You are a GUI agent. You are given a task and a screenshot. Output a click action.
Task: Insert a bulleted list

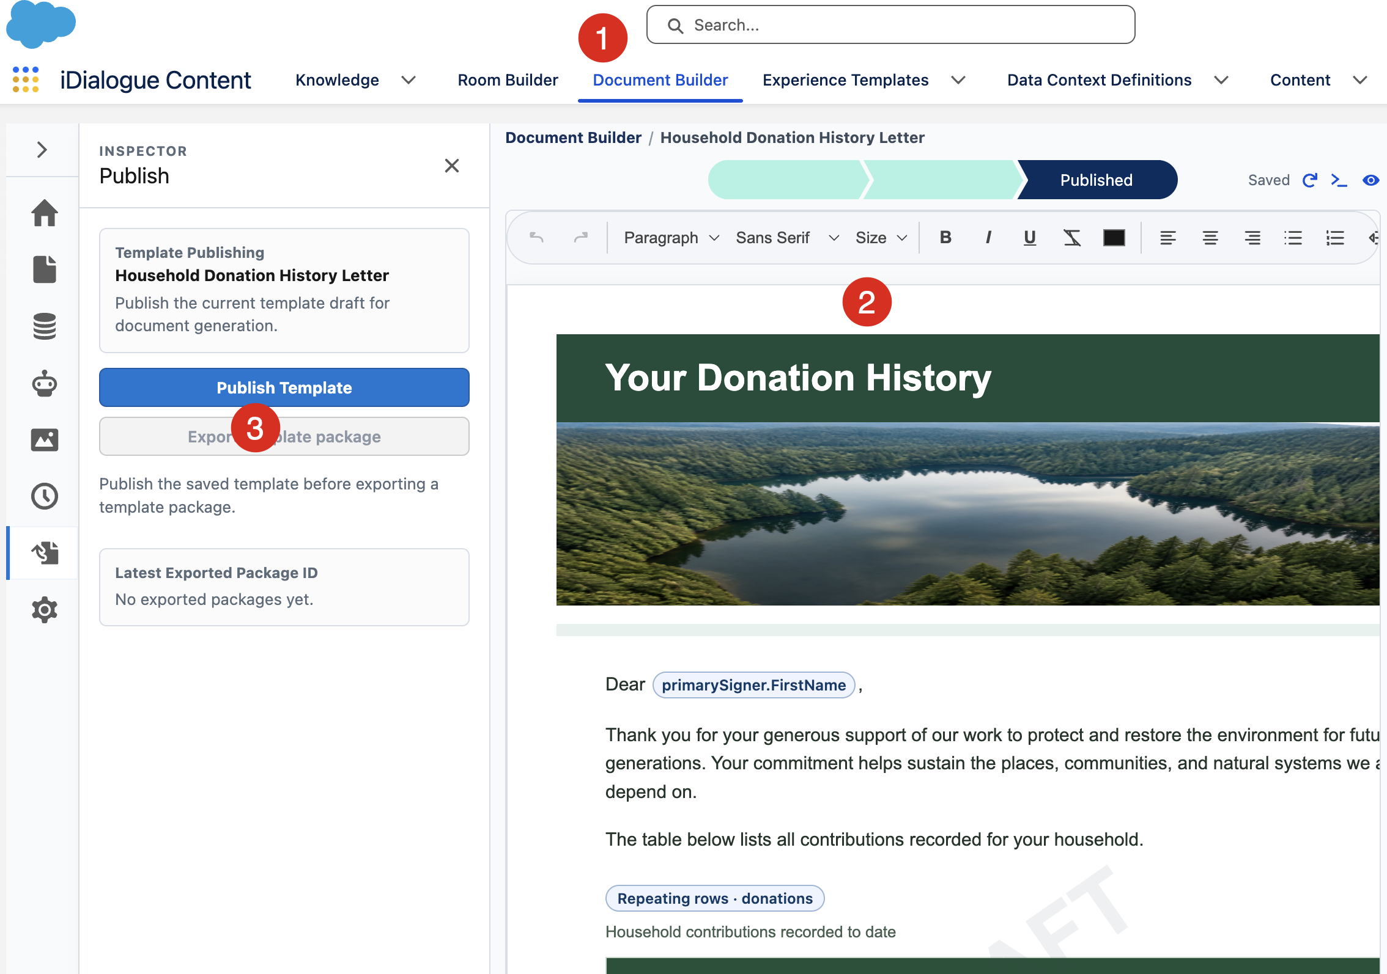(1293, 238)
